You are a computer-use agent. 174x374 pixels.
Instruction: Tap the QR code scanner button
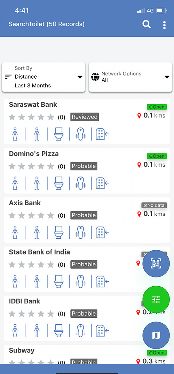tap(156, 264)
